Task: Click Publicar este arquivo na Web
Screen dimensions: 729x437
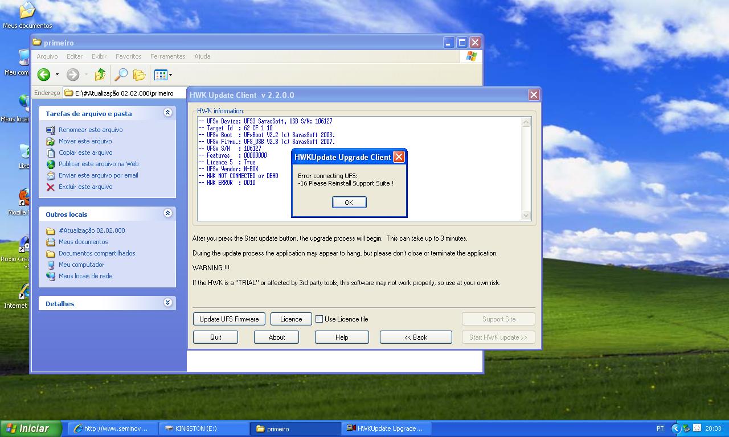Action: pyautogui.click(x=99, y=164)
